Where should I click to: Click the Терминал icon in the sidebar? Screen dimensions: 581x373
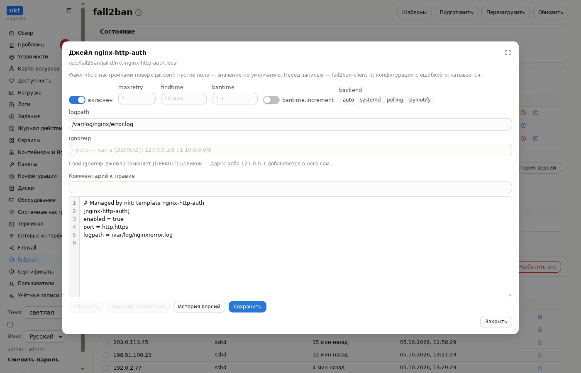(x=12, y=224)
